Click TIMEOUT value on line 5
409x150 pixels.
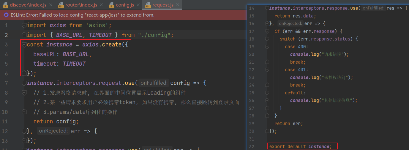(74, 64)
